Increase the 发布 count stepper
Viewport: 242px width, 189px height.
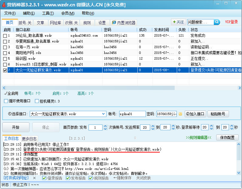point(105,126)
